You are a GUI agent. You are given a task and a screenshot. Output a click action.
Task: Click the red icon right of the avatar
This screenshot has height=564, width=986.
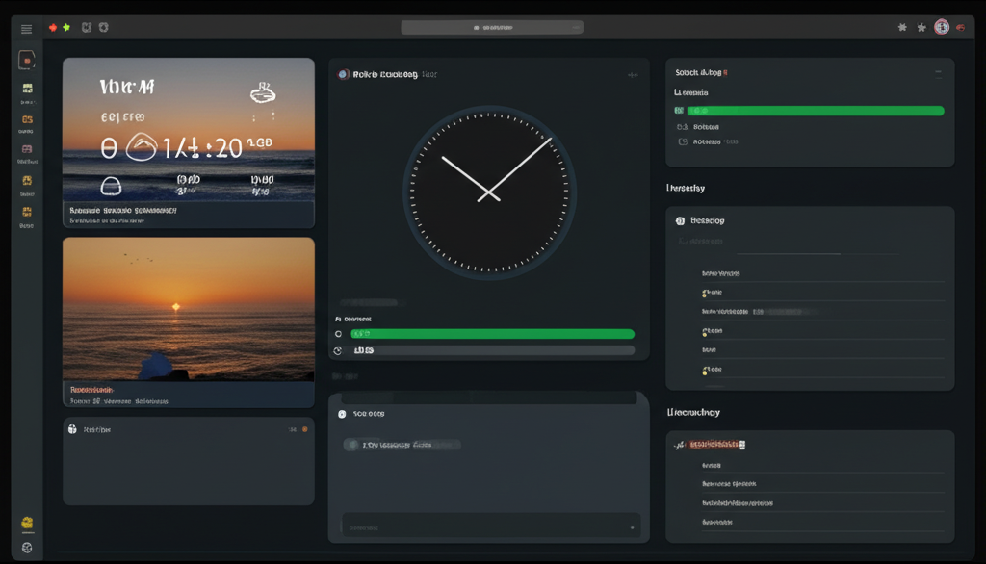[x=960, y=28]
